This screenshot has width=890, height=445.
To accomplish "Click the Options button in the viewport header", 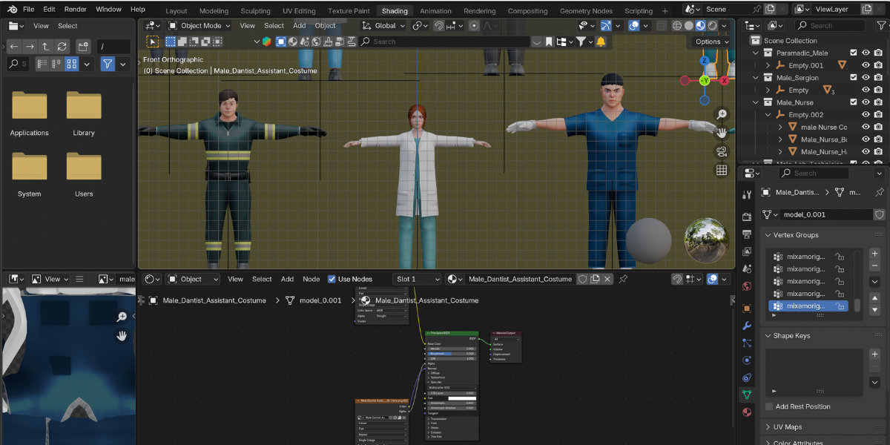I will click(709, 42).
